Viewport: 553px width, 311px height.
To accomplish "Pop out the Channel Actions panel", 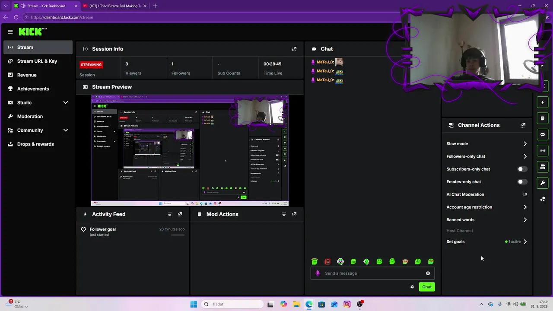I will pyautogui.click(x=523, y=125).
